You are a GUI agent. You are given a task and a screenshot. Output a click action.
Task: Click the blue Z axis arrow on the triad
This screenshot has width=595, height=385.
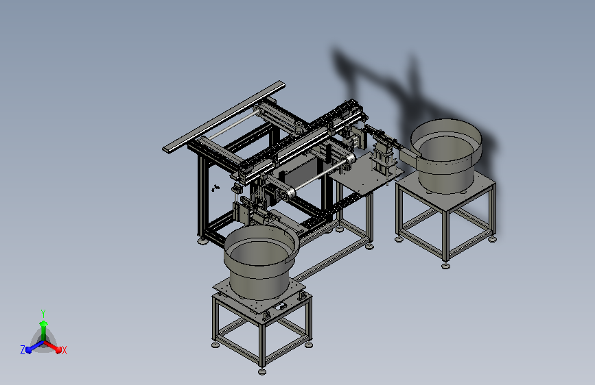tap(34, 347)
